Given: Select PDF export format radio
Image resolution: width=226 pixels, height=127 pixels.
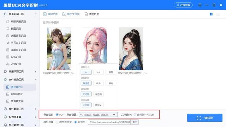Looking at the screenshot, I should (57, 115).
